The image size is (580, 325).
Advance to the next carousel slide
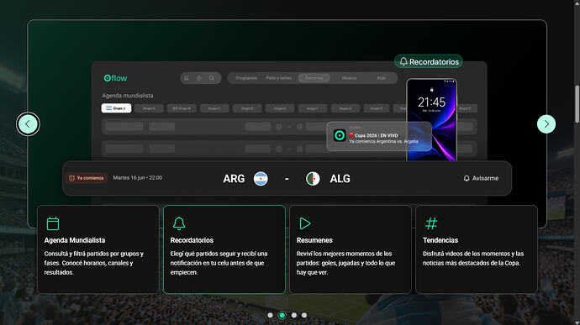(546, 123)
